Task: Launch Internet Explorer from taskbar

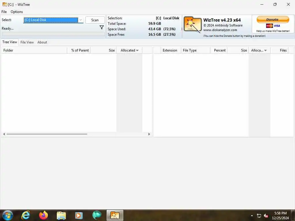Action: coord(26,215)
